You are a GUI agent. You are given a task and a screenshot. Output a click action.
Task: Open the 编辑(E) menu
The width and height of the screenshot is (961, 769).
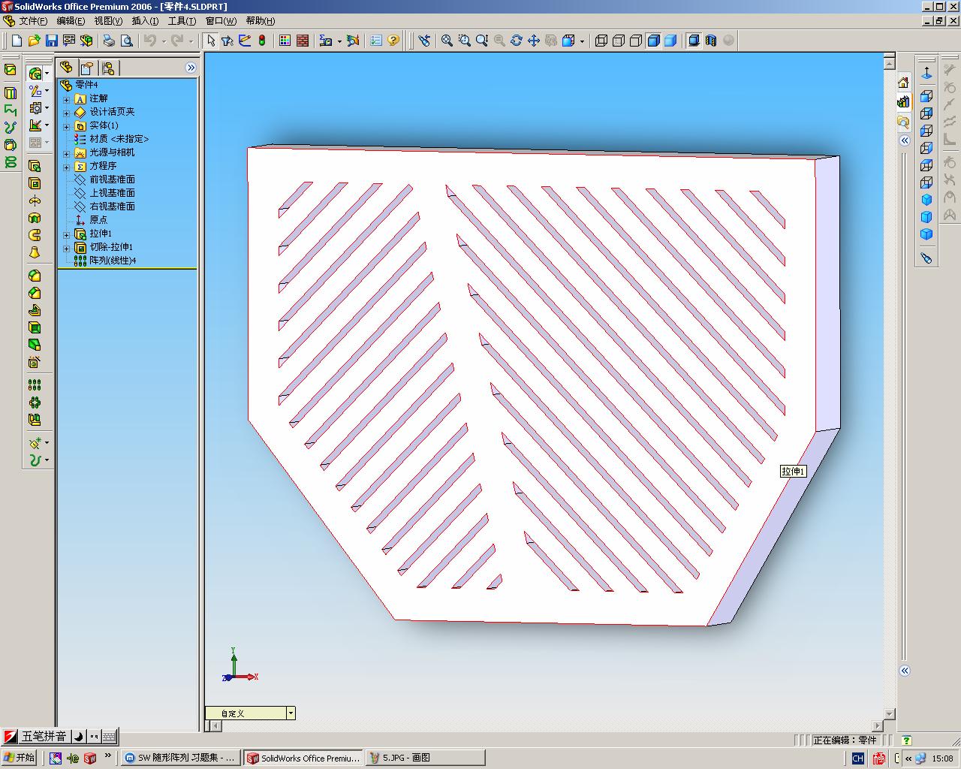(x=71, y=21)
